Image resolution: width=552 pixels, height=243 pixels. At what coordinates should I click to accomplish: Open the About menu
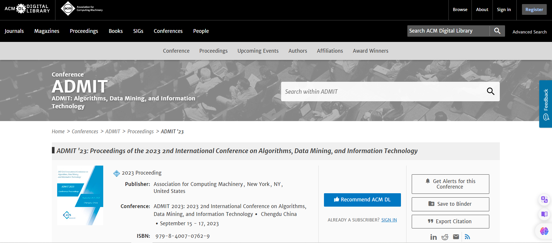point(482,10)
